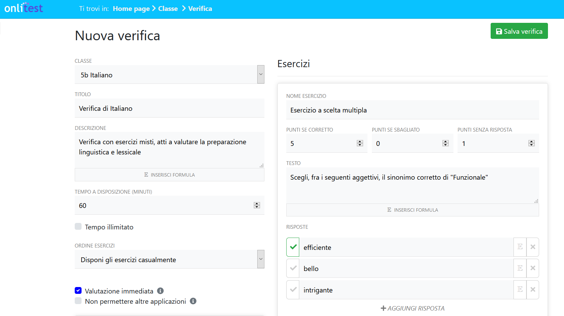Image resolution: width=564 pixels, height=316 pixels.
Task: Save the test with Salva verifica
Action: [x=519, y=31]
